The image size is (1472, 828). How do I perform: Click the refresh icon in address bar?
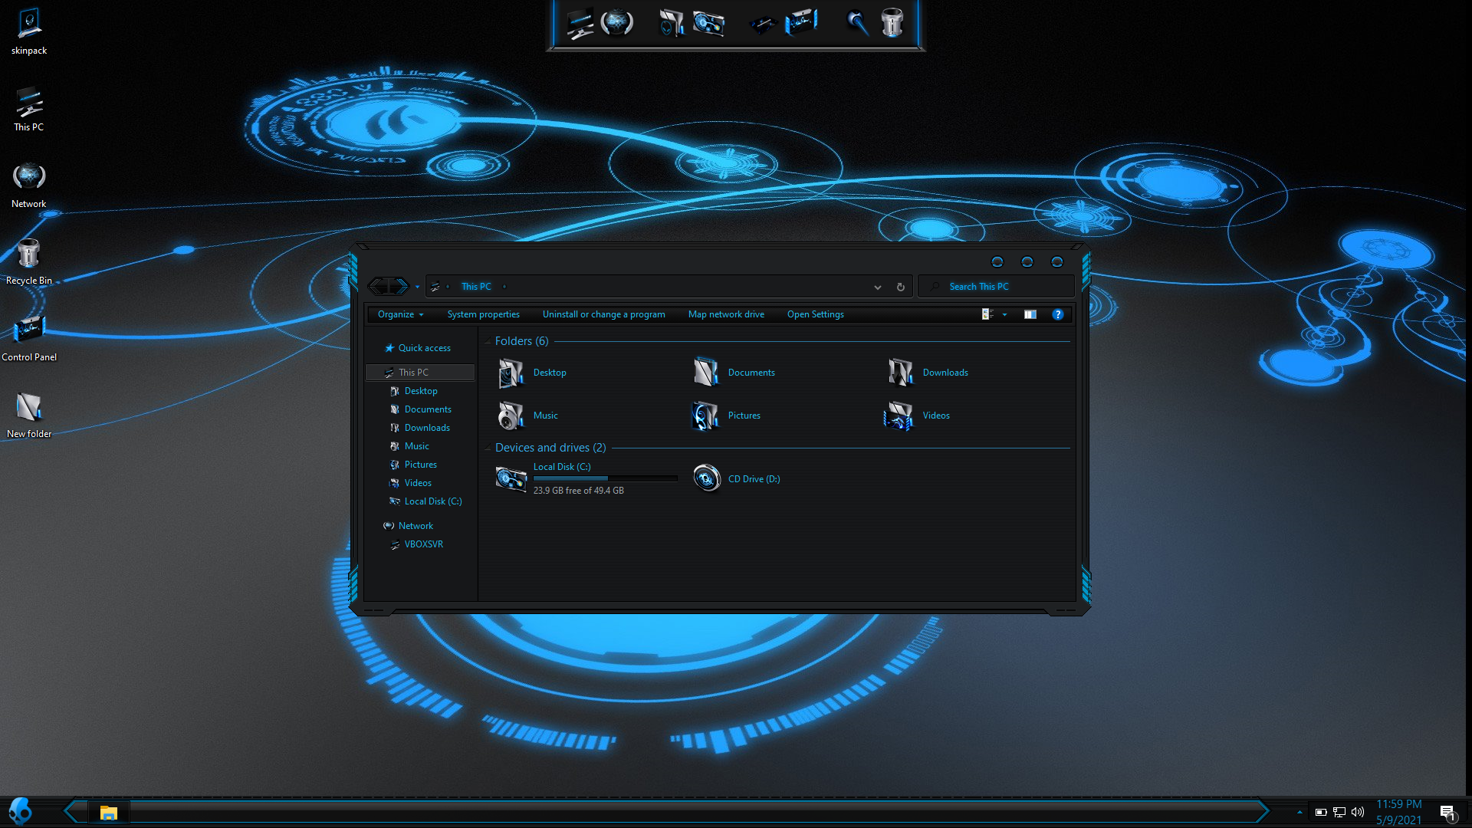point(901,287)
